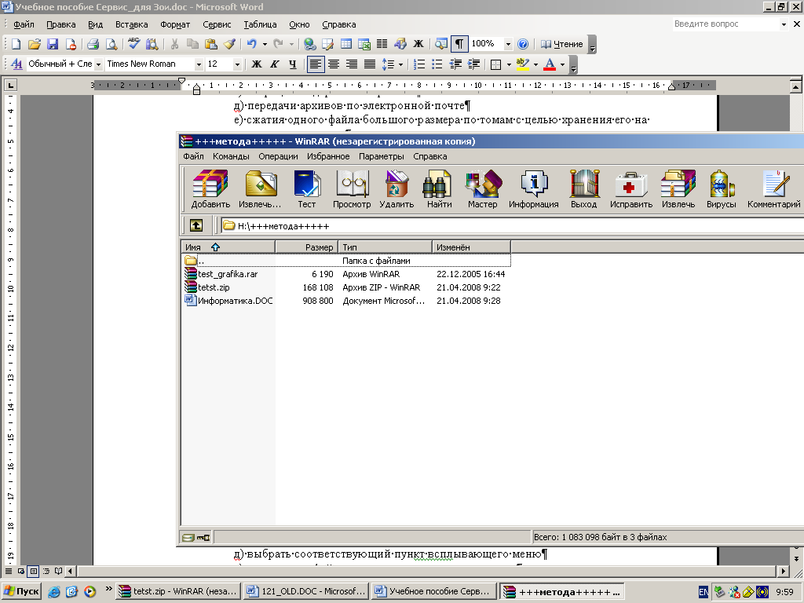Run spelling check in Word toolbar
The image size is (804, 603).
[x=134, y=44]
